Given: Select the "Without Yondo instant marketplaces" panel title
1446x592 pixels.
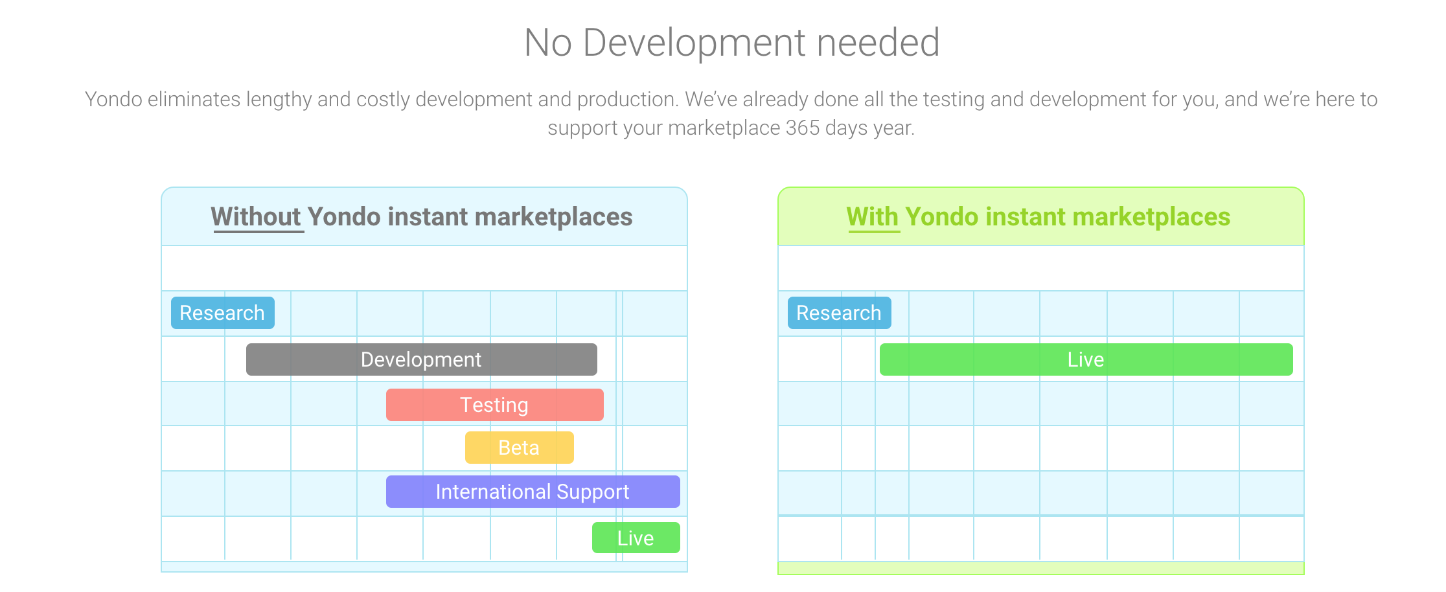Looking at the screenshot, I should [x=422, y=217].
